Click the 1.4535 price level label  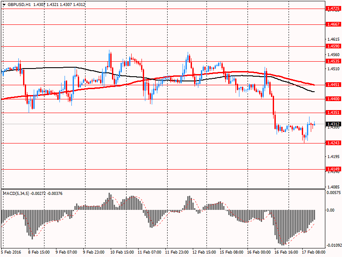click(333, 61)
